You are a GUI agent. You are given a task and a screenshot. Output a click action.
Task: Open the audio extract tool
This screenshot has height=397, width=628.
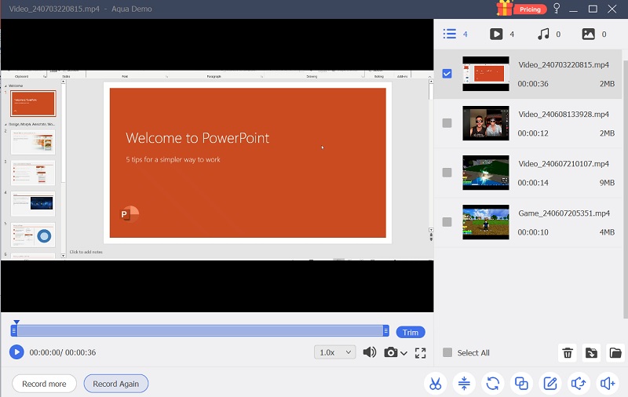coord(579,384)
